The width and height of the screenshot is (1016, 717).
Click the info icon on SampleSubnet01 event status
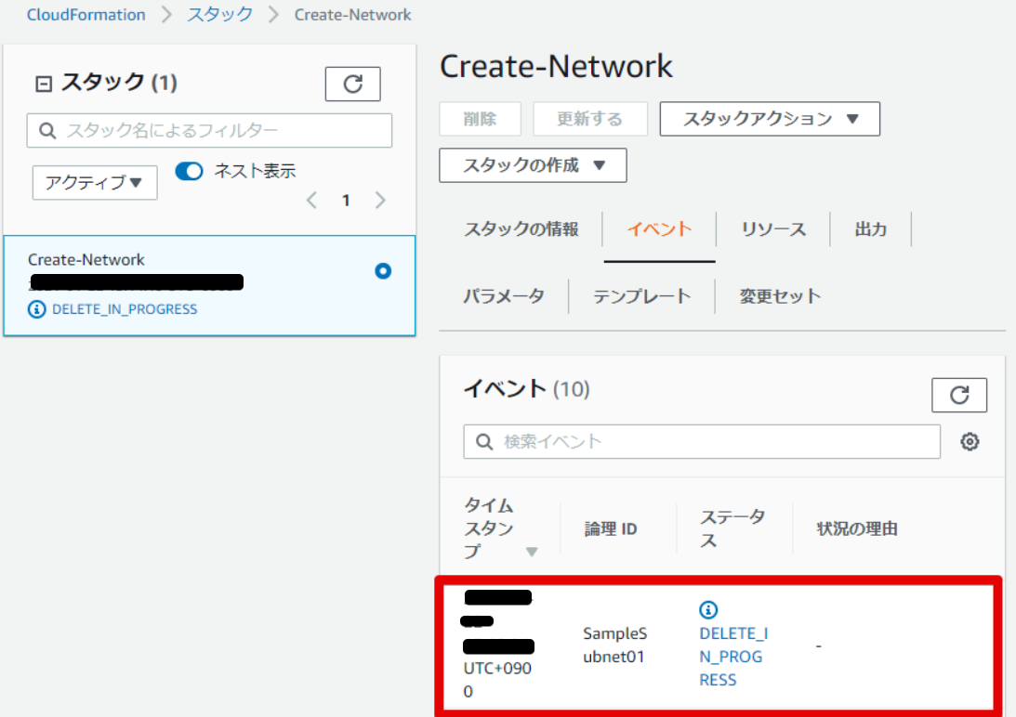709,610
